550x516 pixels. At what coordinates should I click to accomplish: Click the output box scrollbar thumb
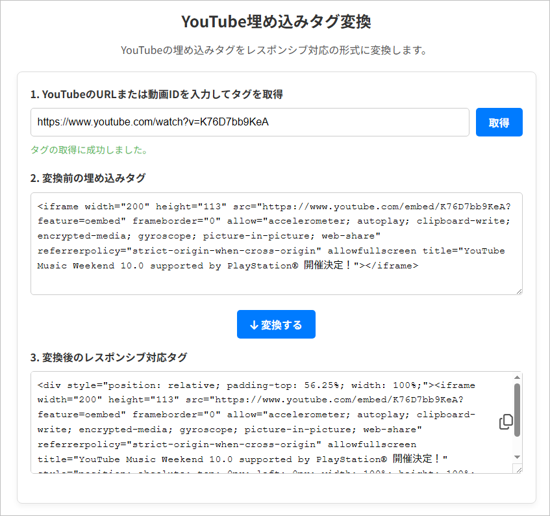point(517,409)
